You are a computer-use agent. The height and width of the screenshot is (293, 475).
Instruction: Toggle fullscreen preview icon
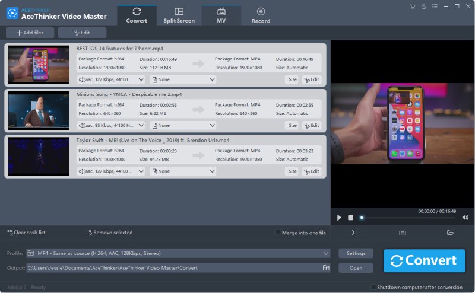pos(354,233)
